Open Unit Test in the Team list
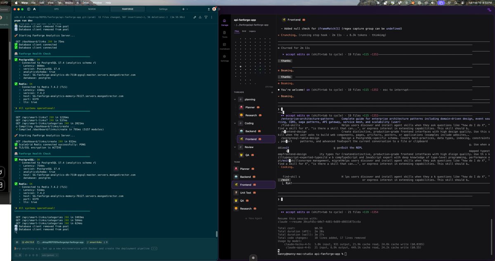495x261 pixels. tap(253, 193)
